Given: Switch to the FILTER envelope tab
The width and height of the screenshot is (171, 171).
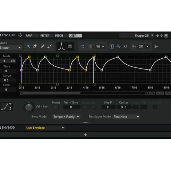Looking at the screenshot, I should click(x=46, y=36).
